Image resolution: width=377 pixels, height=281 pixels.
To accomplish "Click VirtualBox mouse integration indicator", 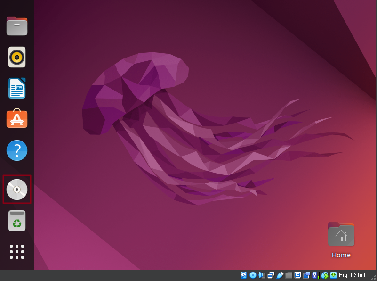I will coord(325,275).
